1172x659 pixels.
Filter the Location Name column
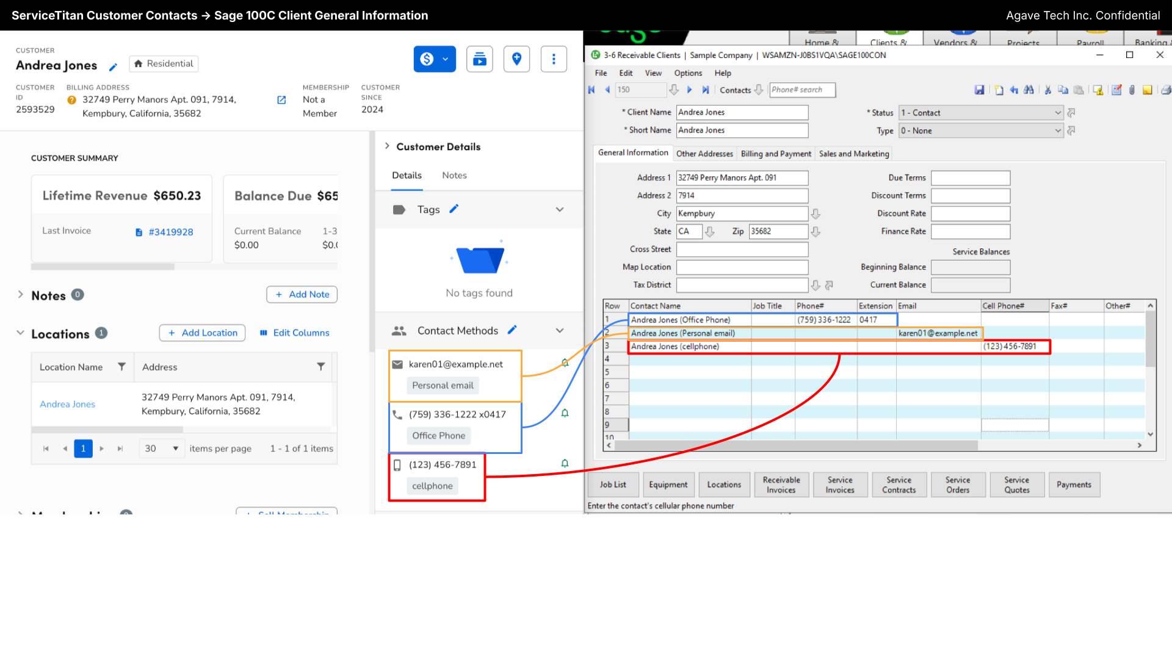point(121,367)
